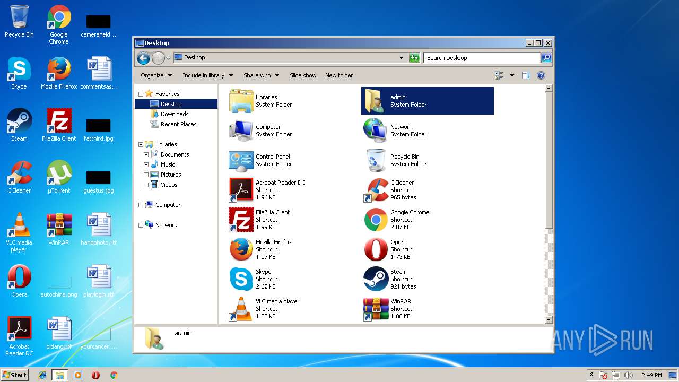Select Control Panel in file list
Screen dimensions: 679x382
261,160
